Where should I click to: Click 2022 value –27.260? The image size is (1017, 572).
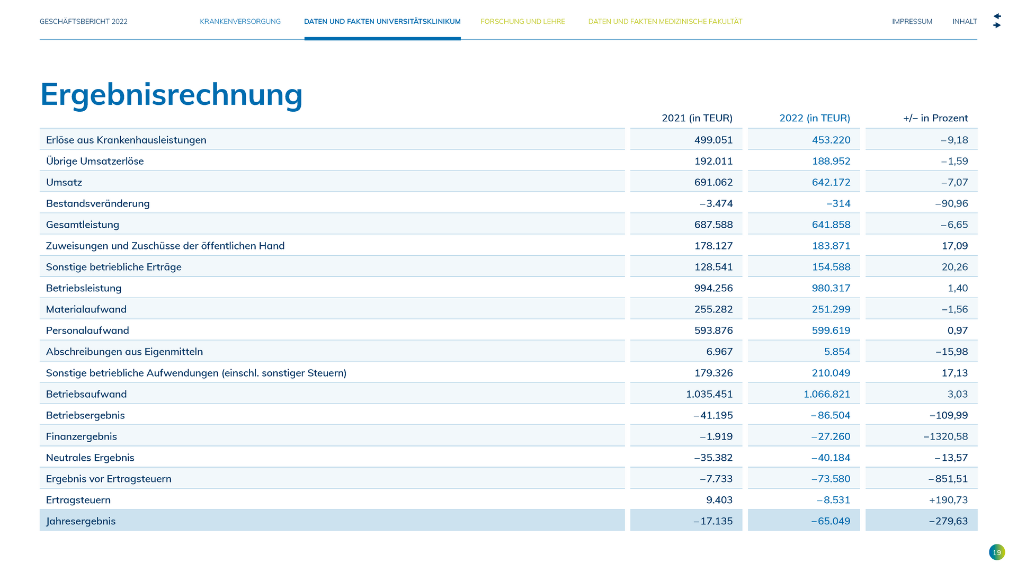(831, 436)
